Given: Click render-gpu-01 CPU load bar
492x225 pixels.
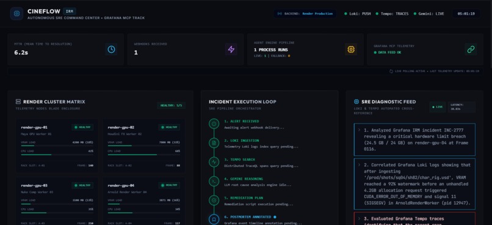Looking at the screenshot, I should click(57, 155).
